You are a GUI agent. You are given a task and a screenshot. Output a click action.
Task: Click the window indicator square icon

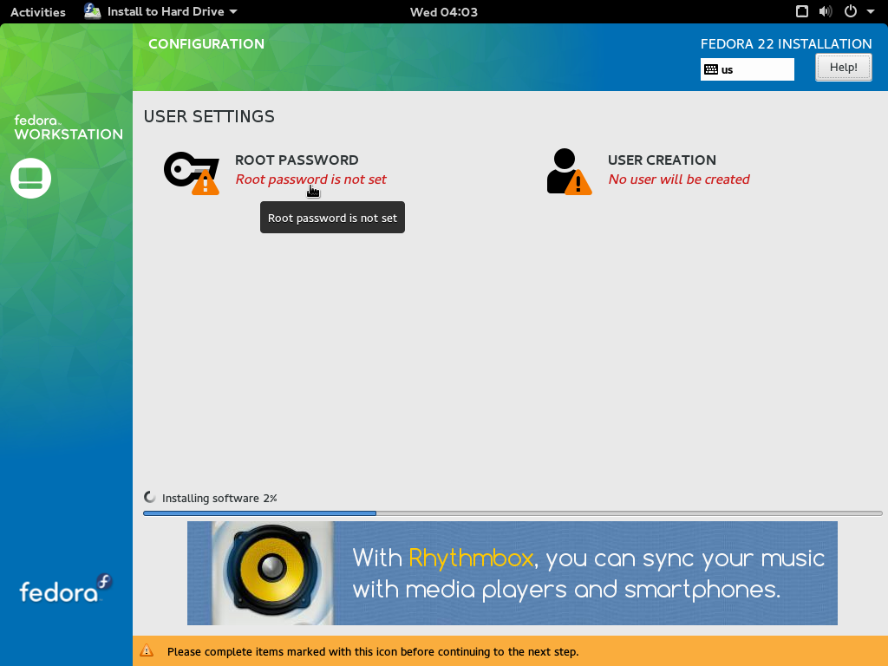click(x=802, y=11)
